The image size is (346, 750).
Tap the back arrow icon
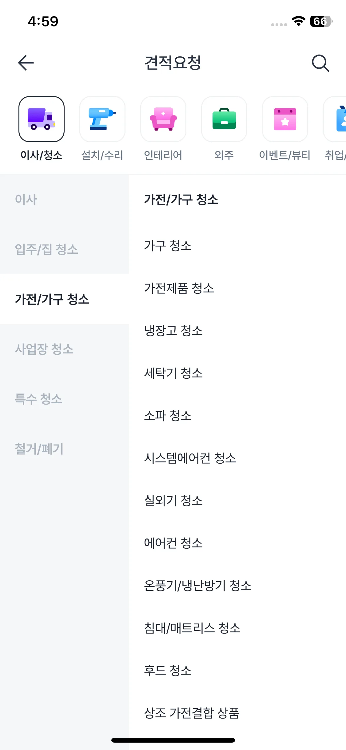[x=26, y=63]
